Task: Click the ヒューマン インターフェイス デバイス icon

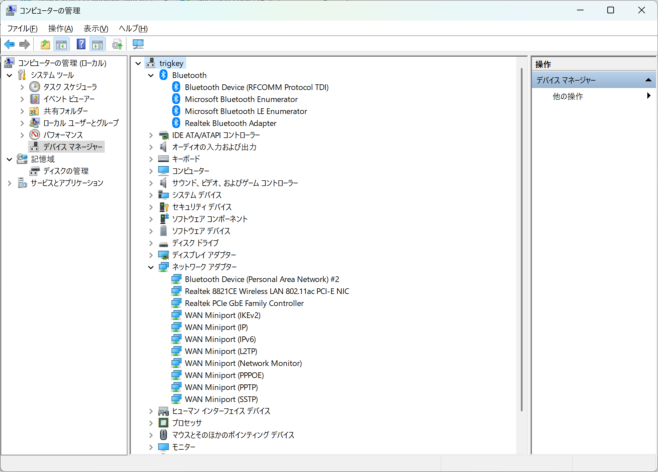Action: (x=163, y=411)
